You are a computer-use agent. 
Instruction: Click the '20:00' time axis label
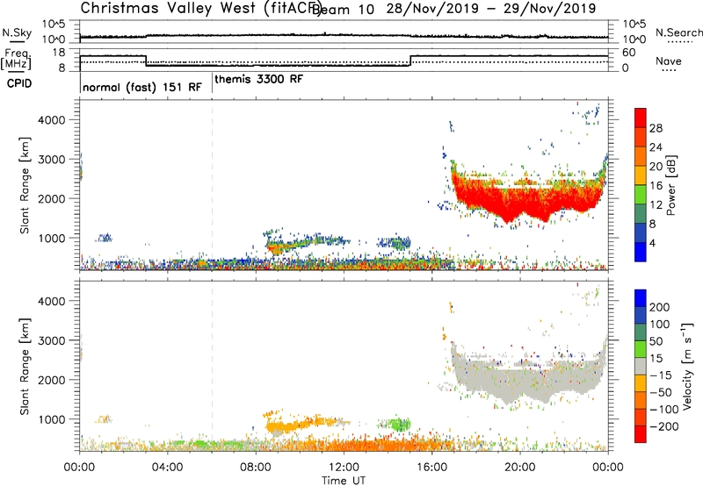click(519, 467)
